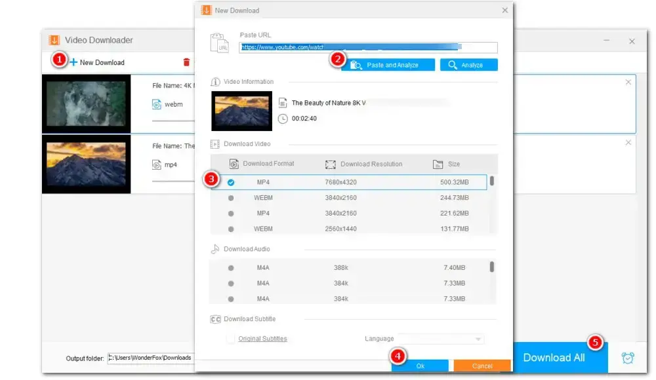Open the subtitle Language dropdown
This screenshot has width=656, height=380.
click(x=441, y=339)
